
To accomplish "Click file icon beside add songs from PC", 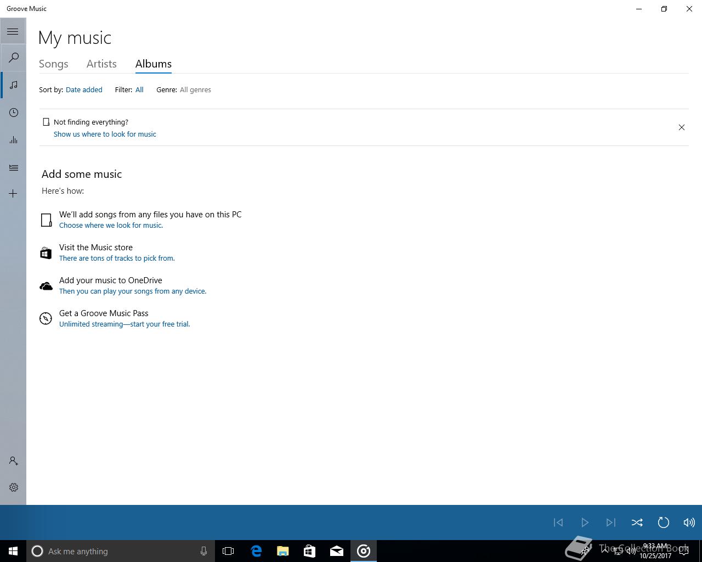I will [x=46, y=220].
